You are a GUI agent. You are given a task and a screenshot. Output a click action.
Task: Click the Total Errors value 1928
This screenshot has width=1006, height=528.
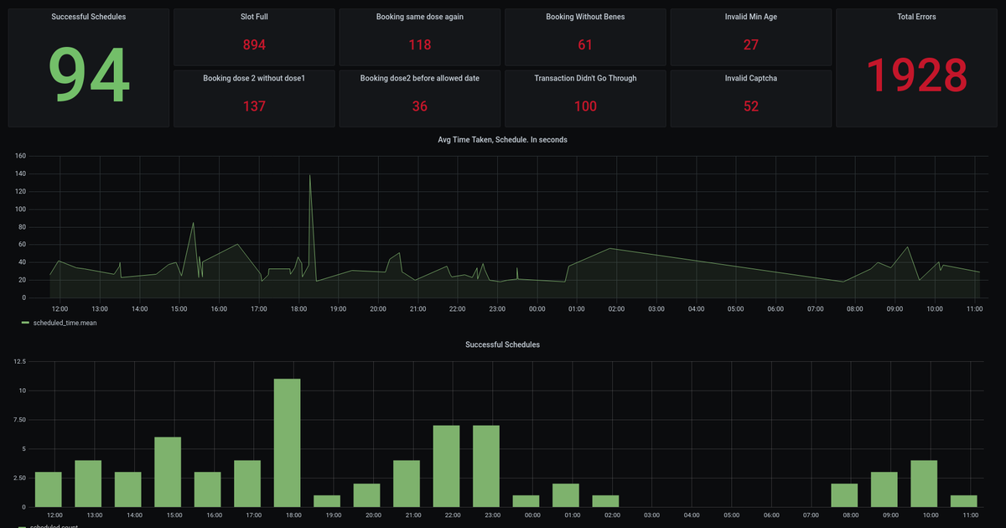916,76
